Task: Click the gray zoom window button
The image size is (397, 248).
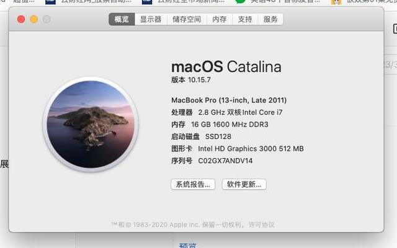Action: [47, 19]
